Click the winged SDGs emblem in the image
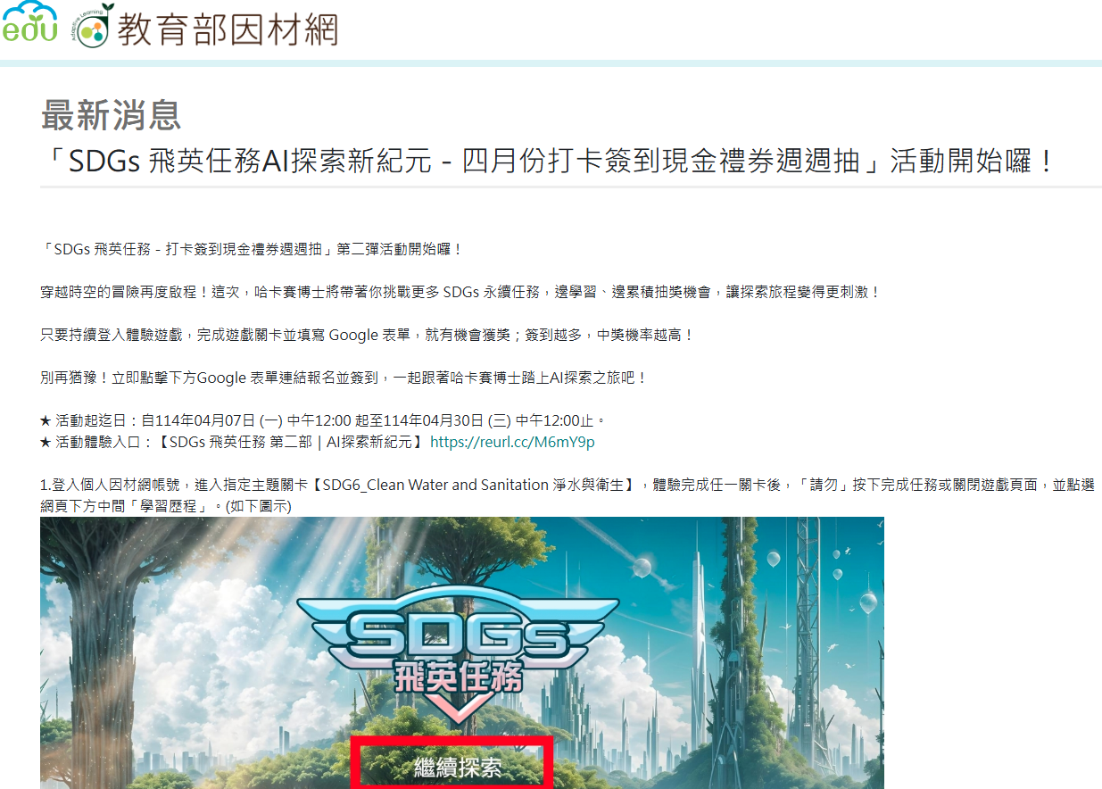The height and width of the screenshot is (789, 1102). click(456, 630)
